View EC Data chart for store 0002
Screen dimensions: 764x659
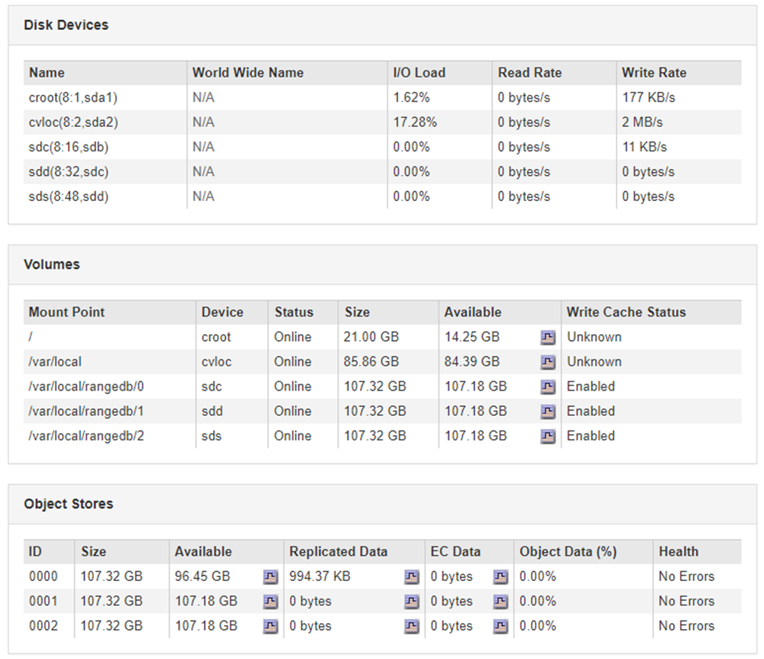(x=500, y=626)
